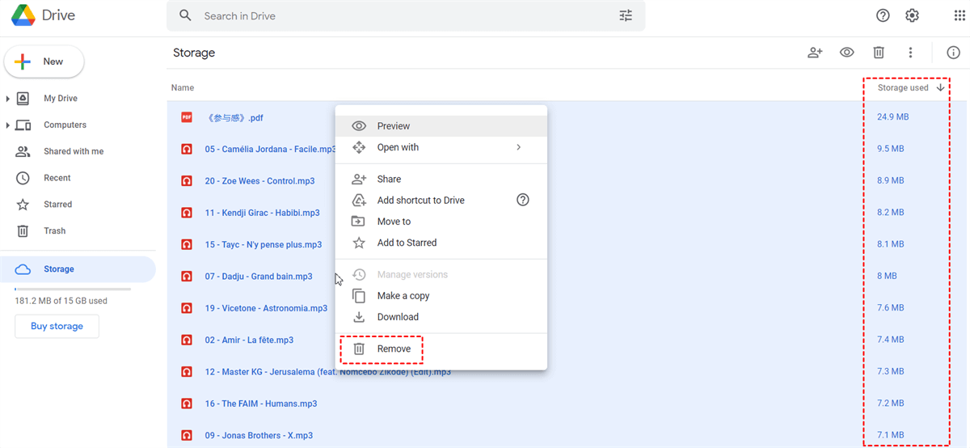Open Trash in sidebar
970x448 pixels.
click(x=54, y=230)
